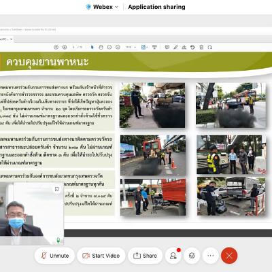Select the draw markup tool
Viewport: 272px width, 272px height.
tap(184, 47)
